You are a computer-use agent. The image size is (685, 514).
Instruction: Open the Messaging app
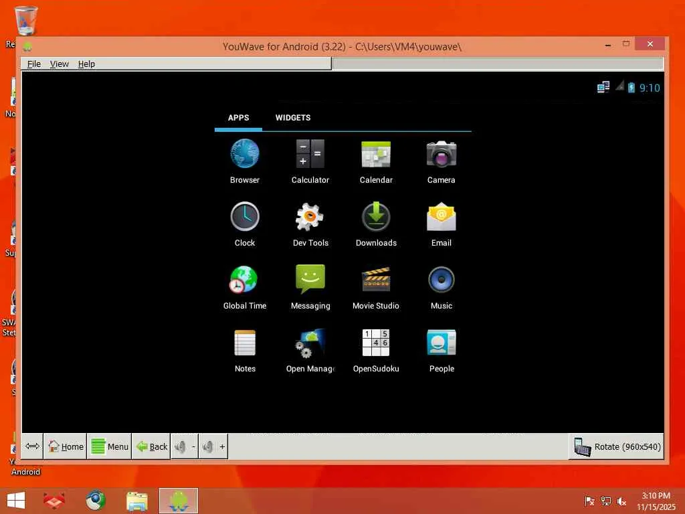(x=310, y=286)
